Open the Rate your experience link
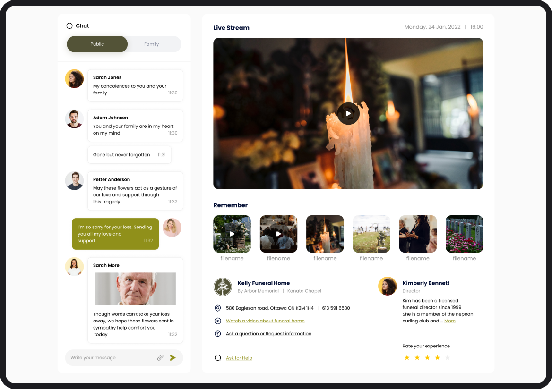This screenshot has height=389, width=552. [x=426, y=346]
